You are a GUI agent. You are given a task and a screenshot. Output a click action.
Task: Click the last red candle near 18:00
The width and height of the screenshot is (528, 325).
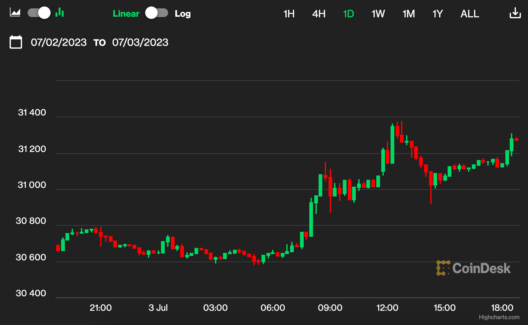point(517,139)
